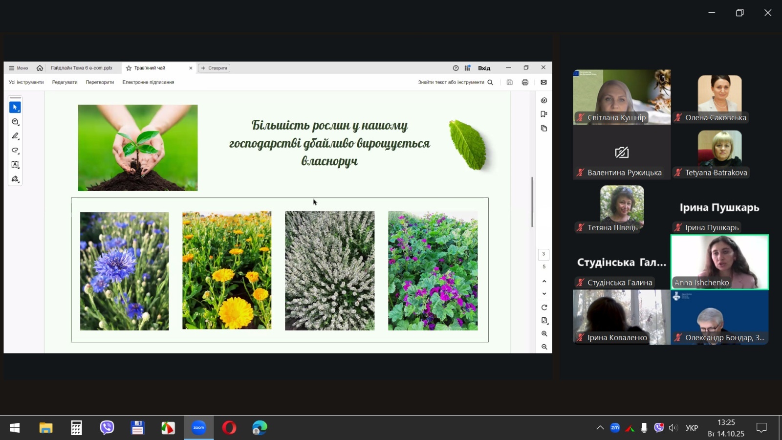This screenshot has height=440, width=782.
Task: Switch the УКР keyboard language indicator
Action: 692,428
